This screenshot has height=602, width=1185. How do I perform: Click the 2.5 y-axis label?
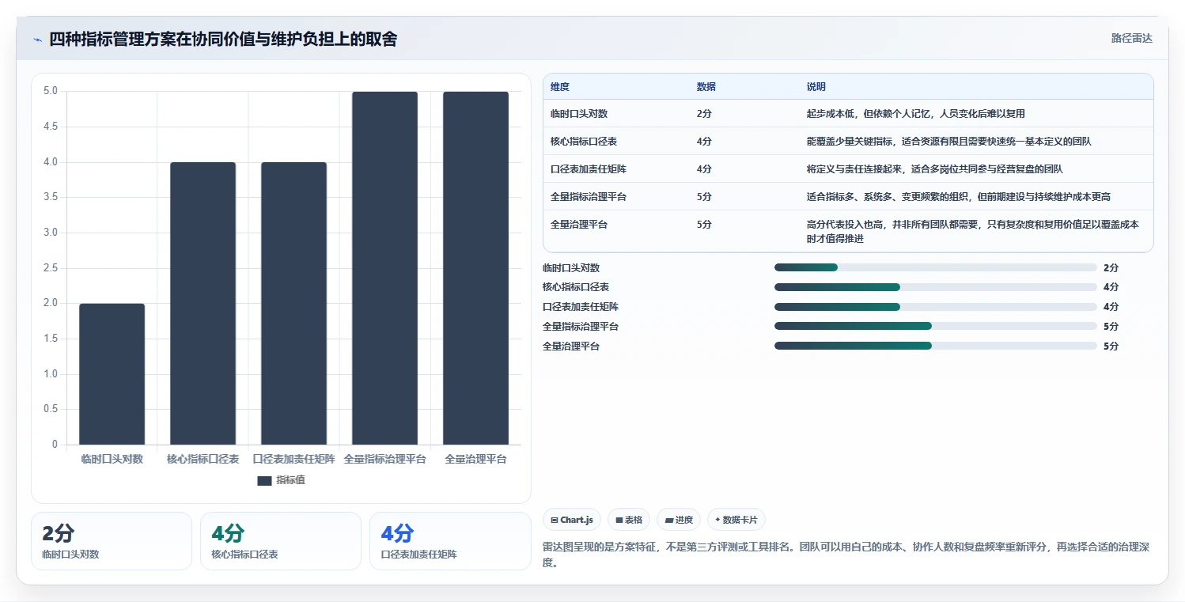[50, 267]
